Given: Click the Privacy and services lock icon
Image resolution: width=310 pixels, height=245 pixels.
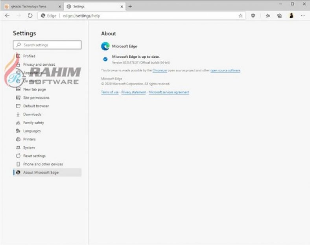Looking at the screenshot, I should [x=18, y=64].
